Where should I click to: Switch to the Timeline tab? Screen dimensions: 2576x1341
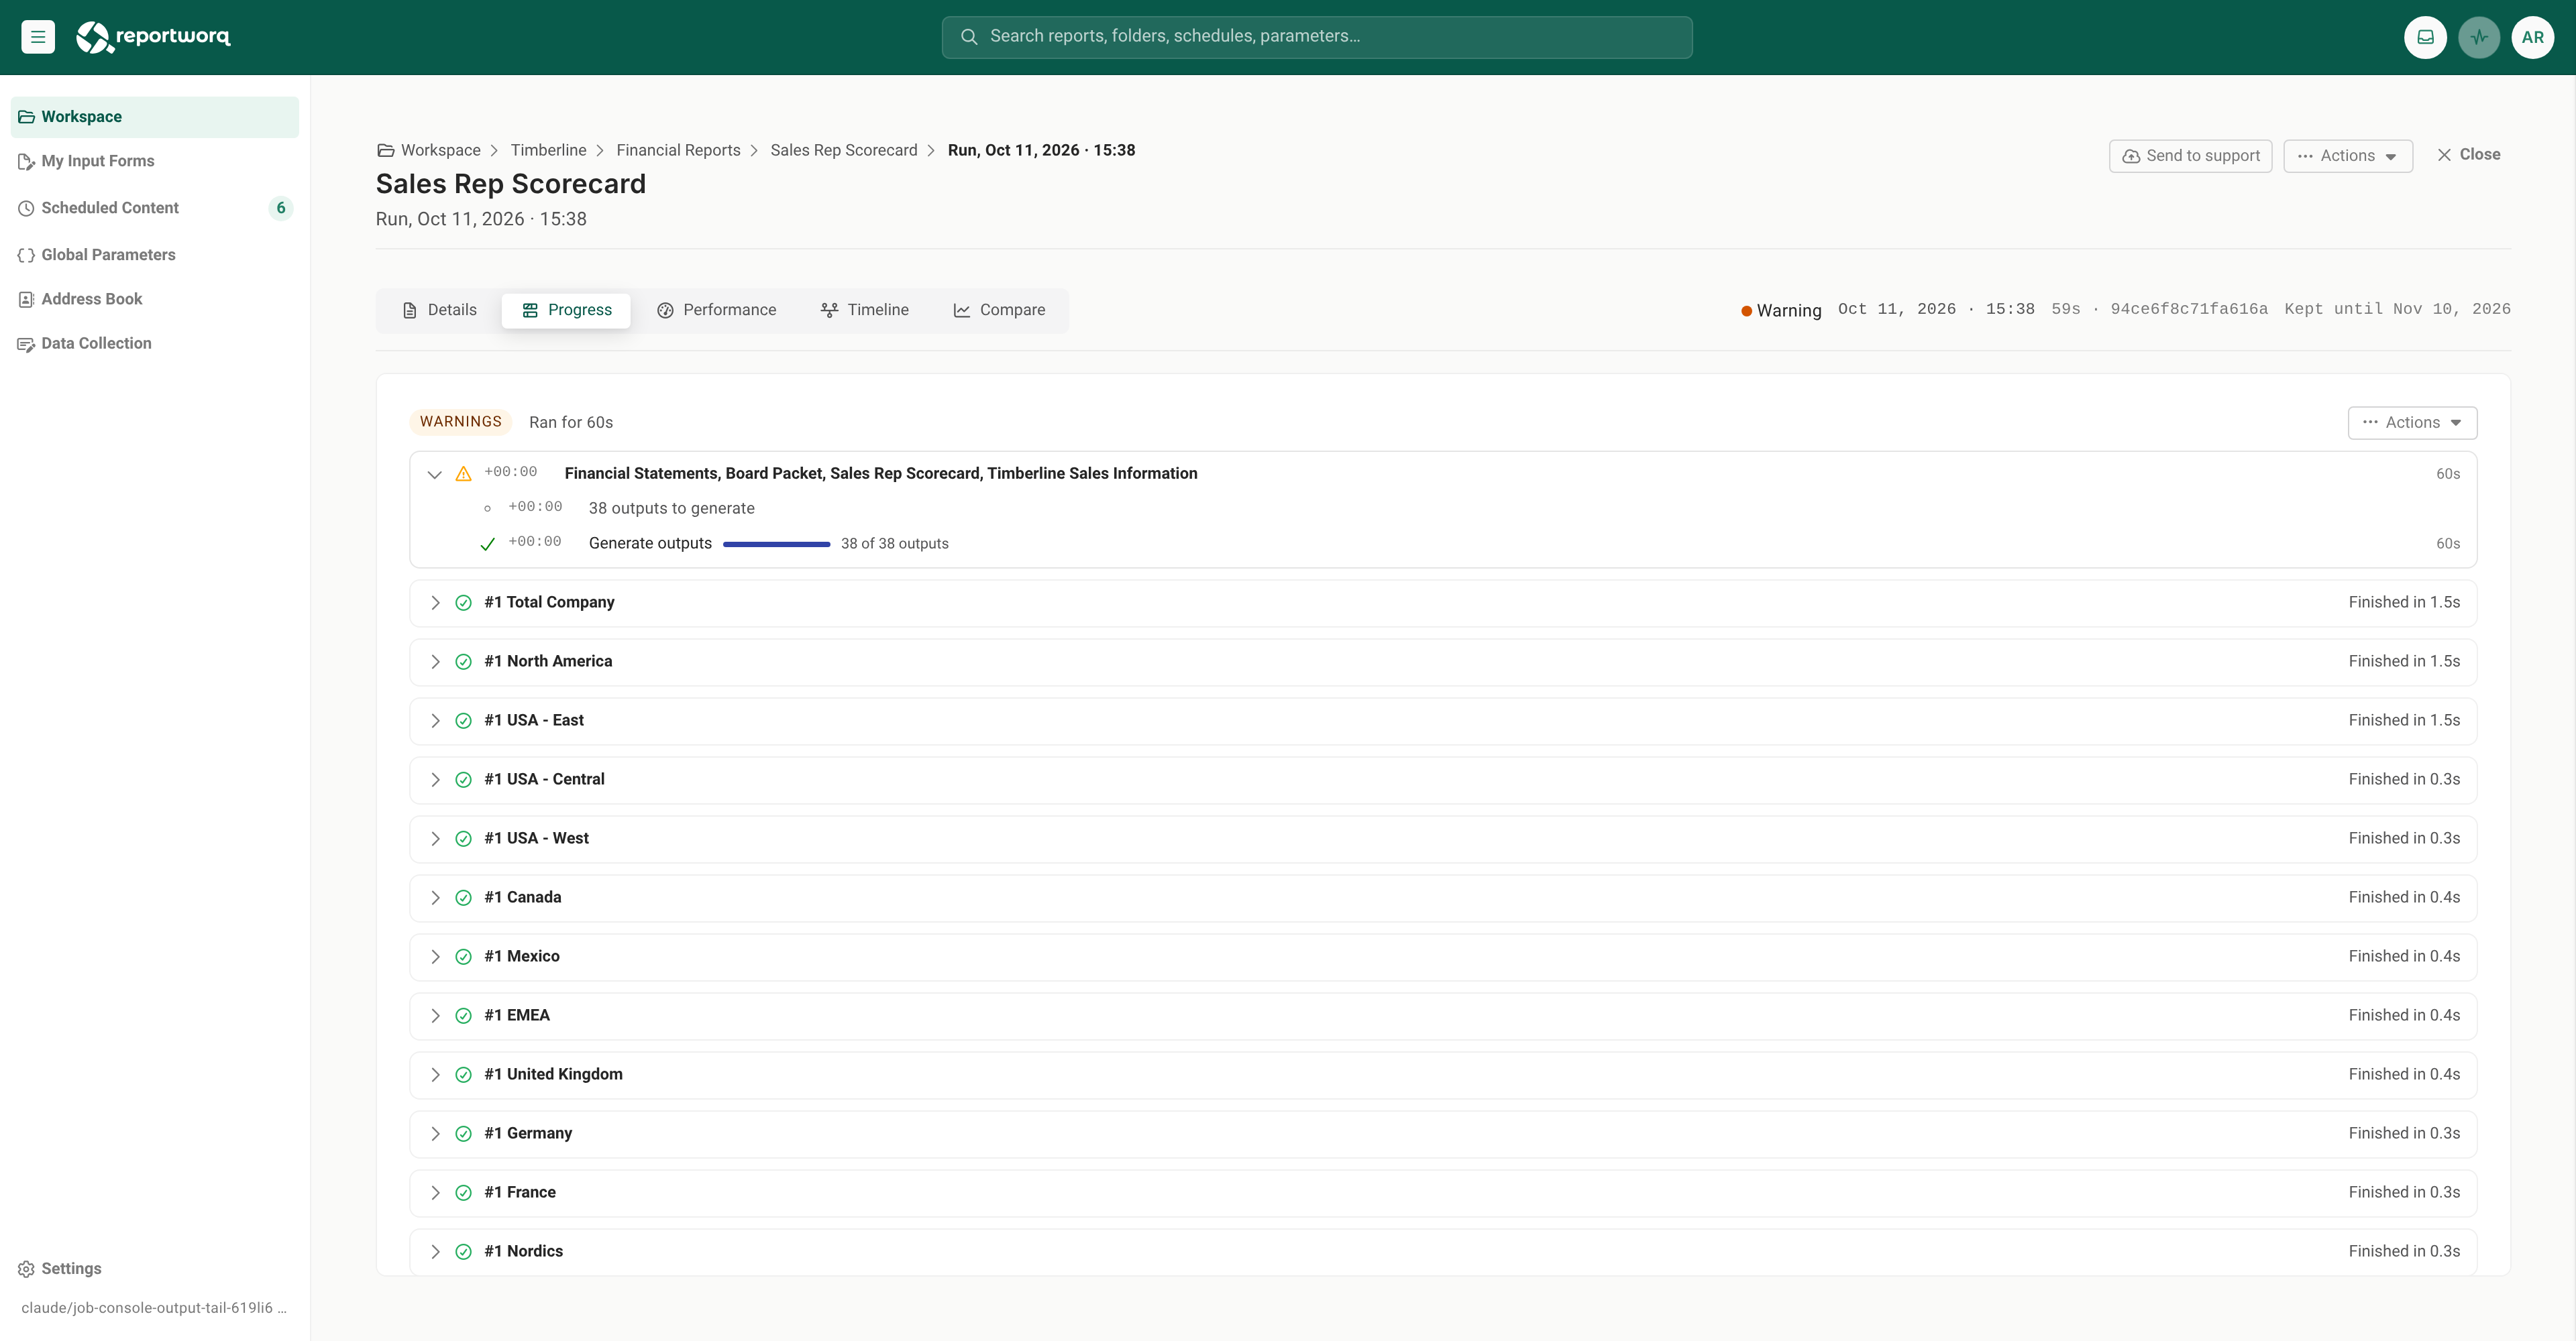[864, 310]
